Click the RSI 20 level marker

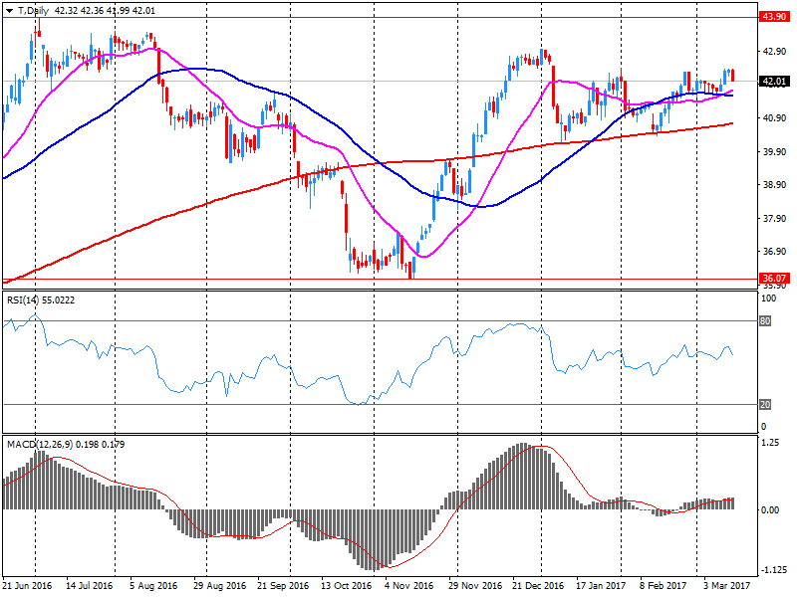coord(767,404)
